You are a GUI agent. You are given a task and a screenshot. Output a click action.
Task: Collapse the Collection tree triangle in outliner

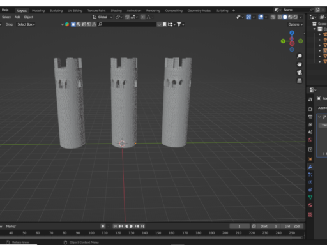[x=314, y=29]
